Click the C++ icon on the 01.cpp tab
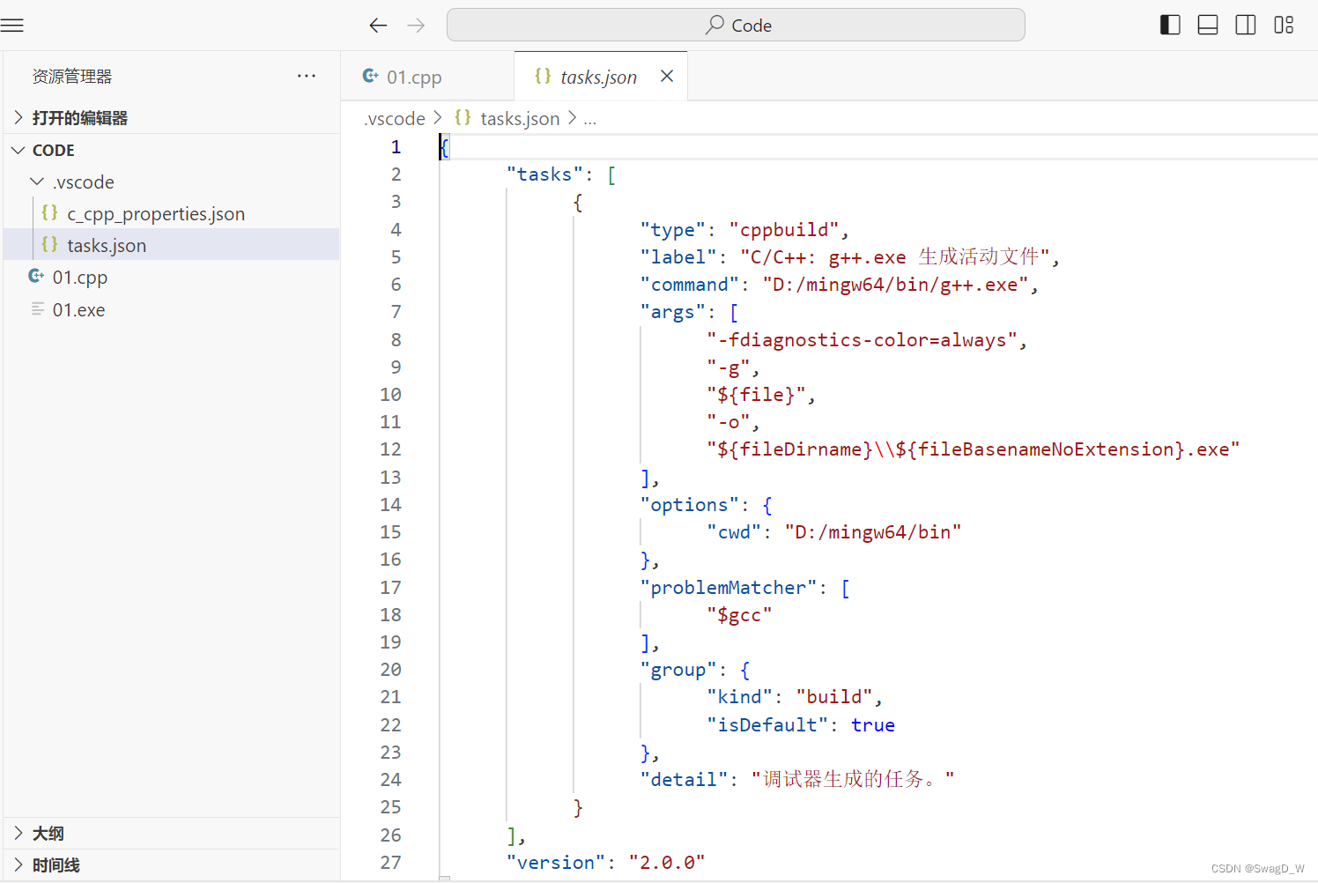 click(370, 76)
